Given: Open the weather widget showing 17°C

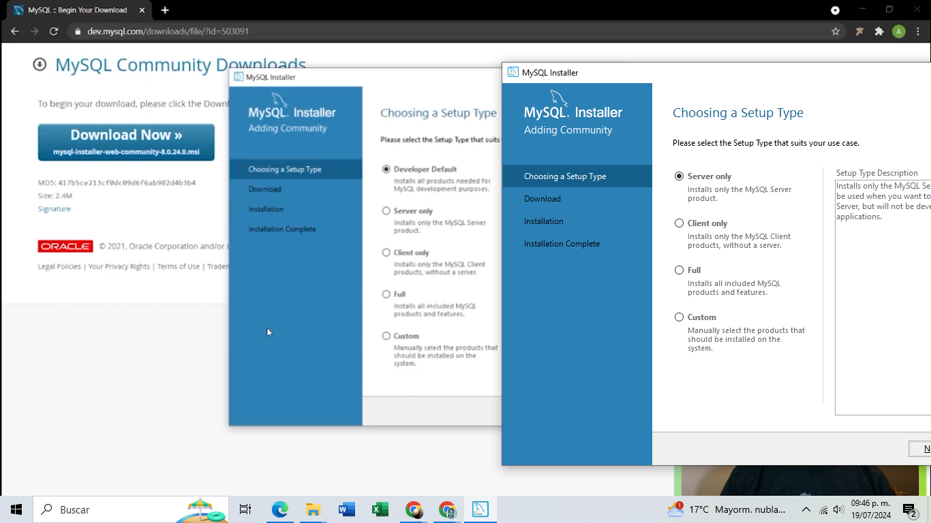Looking at the screenshot, I should coord(727,509).
